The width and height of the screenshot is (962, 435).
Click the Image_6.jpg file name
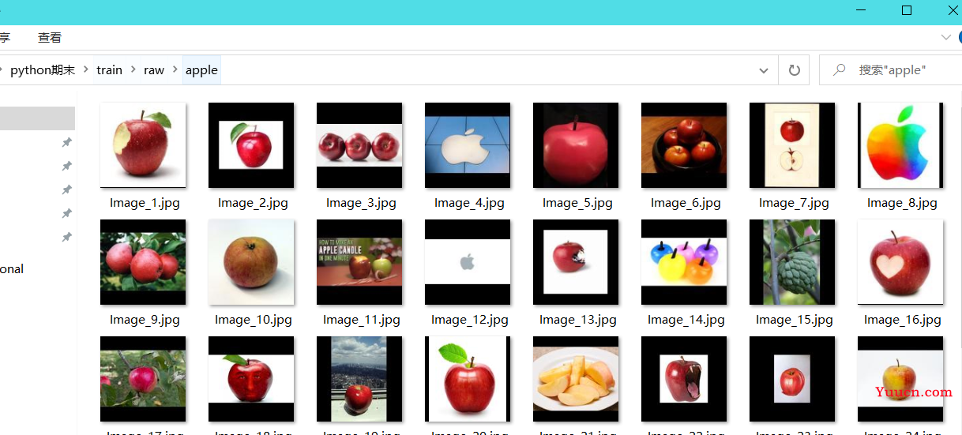(686, 203)
